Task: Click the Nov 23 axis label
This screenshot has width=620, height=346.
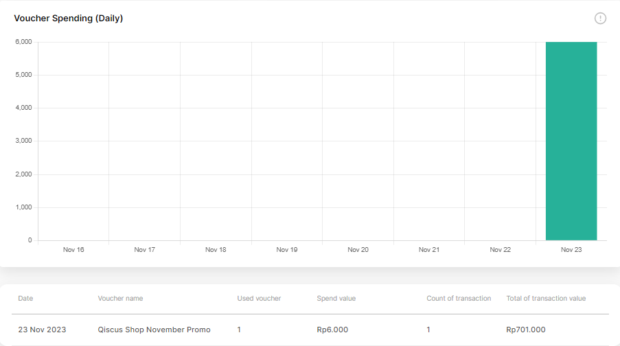Action: coord(571,249)
